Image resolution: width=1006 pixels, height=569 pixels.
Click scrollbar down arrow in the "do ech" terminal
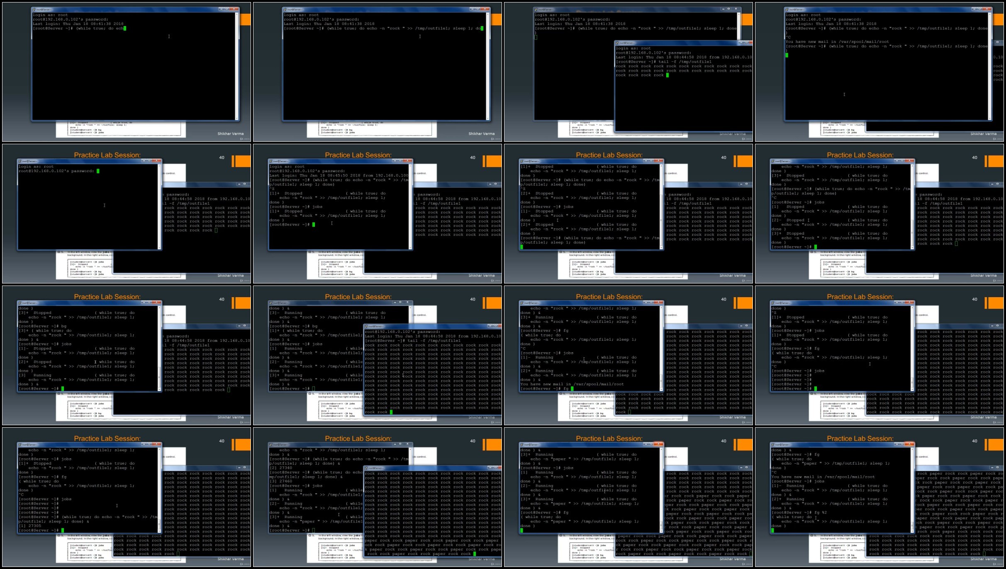(237, 119)
